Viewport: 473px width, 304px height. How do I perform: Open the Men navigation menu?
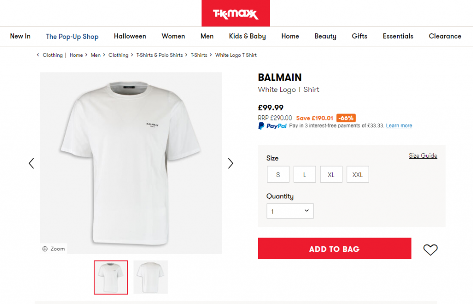207,36
